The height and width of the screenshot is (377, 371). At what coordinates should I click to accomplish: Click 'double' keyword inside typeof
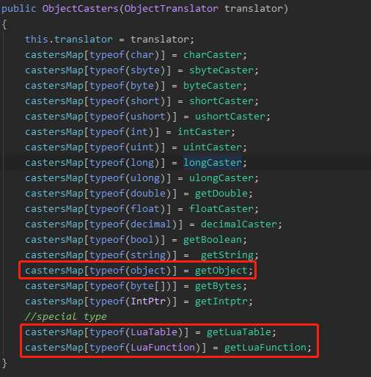click(148, 194)
